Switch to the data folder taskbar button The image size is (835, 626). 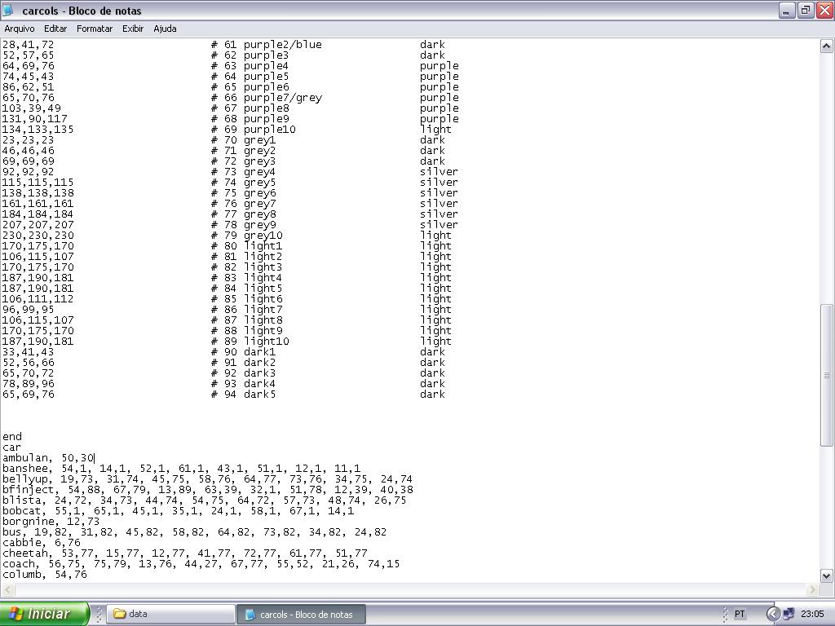170,614
